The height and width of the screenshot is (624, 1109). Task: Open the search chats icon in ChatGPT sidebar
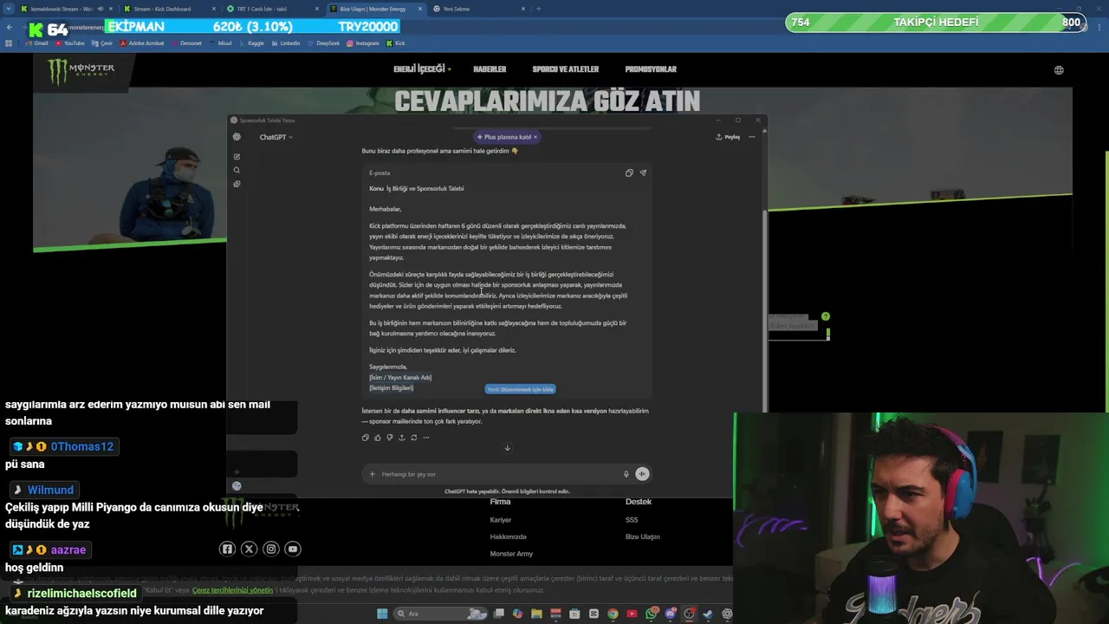click(x=237, y=171)
